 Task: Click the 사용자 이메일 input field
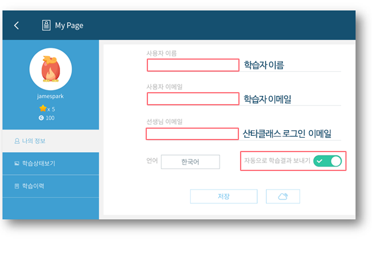click(x=193, y=99)
